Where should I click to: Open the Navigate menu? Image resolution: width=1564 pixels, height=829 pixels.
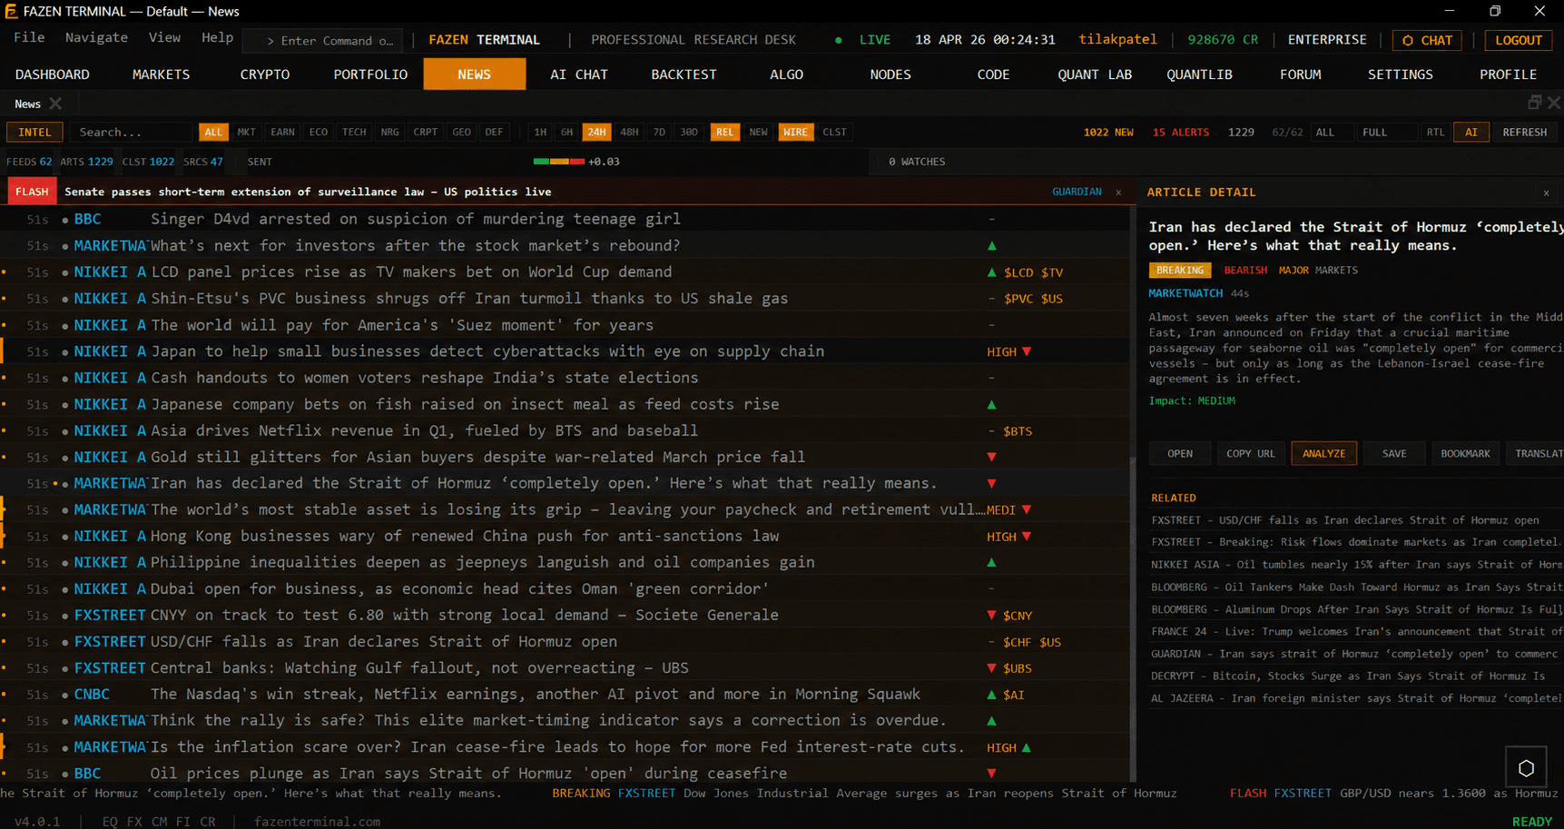pyautogui.click(x=96, y=38)
